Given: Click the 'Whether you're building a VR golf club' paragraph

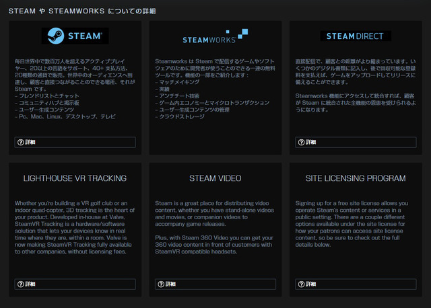Looking at the screenshot, I should point(75,227).
